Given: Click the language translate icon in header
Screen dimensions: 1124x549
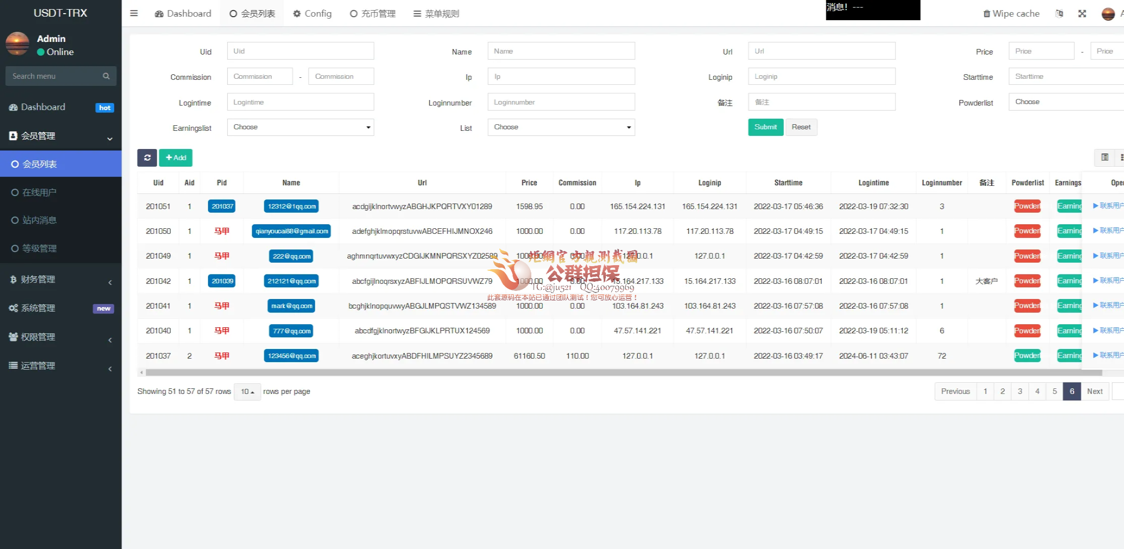Looking at the screenshot, I should pos(1059,14).
